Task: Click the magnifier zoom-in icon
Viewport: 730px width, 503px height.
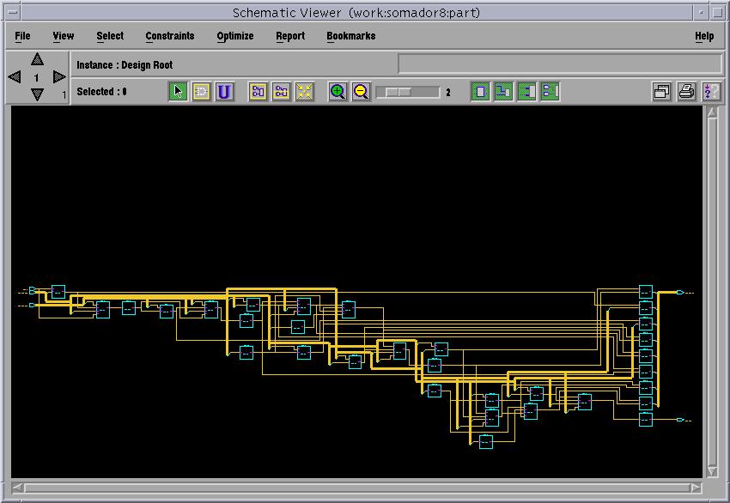Action: click(338, 91)
